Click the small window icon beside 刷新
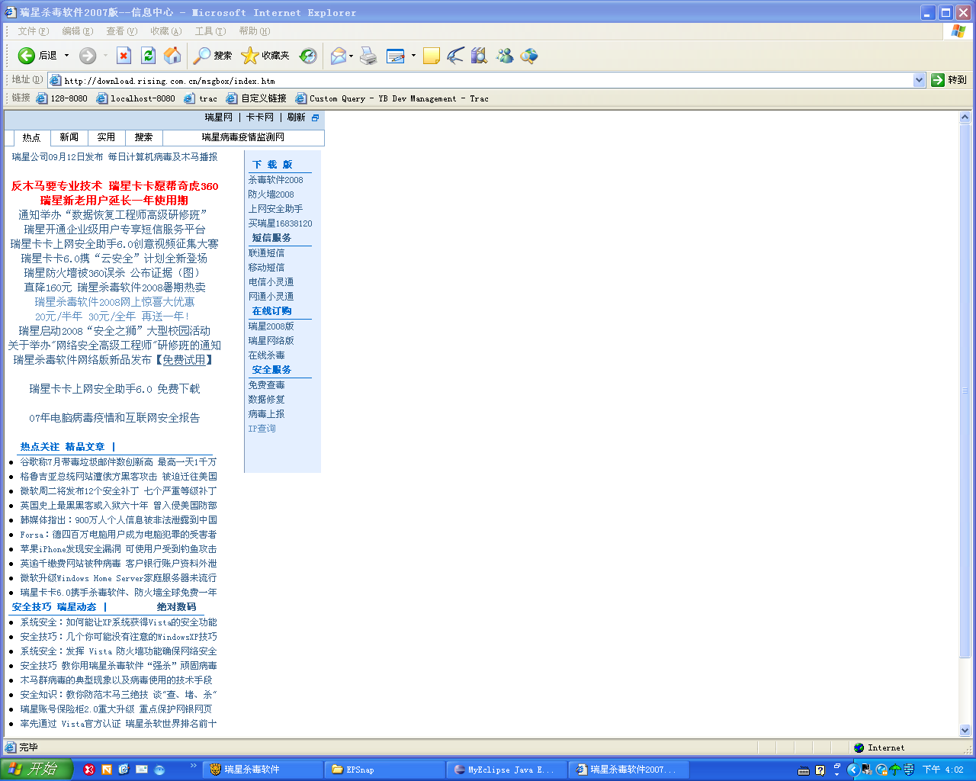The width and height of the screenshot is (976, 781). pyautogui.click(x=315, y=117)
